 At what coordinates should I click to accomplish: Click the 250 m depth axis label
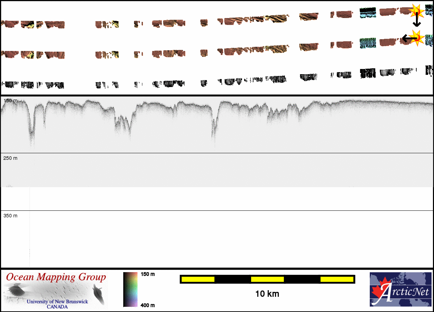[10, 158]
